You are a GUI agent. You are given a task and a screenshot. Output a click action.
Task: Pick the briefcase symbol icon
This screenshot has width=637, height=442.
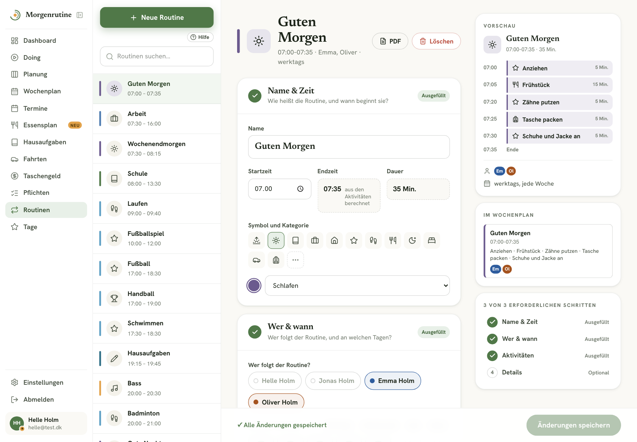pos(315,240)
